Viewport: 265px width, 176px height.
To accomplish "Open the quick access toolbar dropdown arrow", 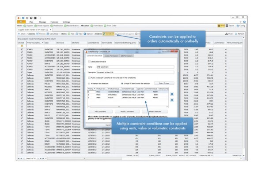I will point(40,18).
